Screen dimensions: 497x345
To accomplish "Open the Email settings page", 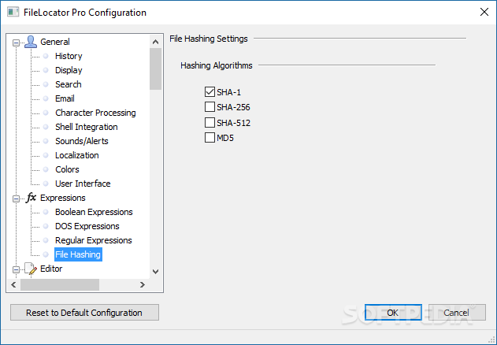I will pos(65,98).
